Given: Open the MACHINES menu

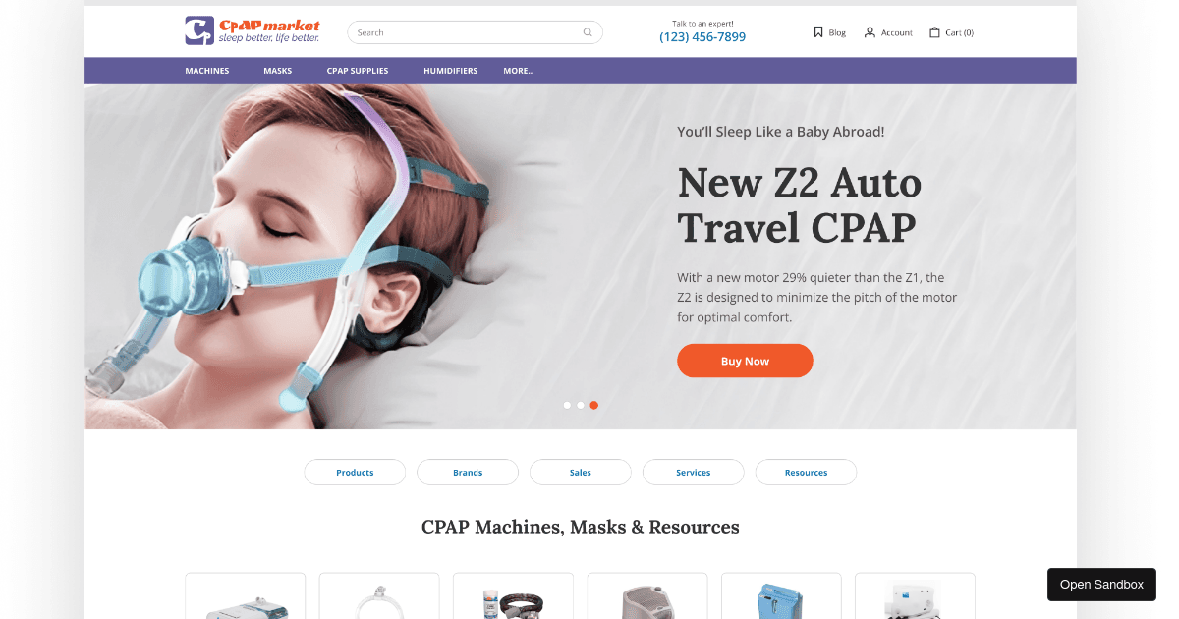Looking at the screenshot, I should pos(207,71).
